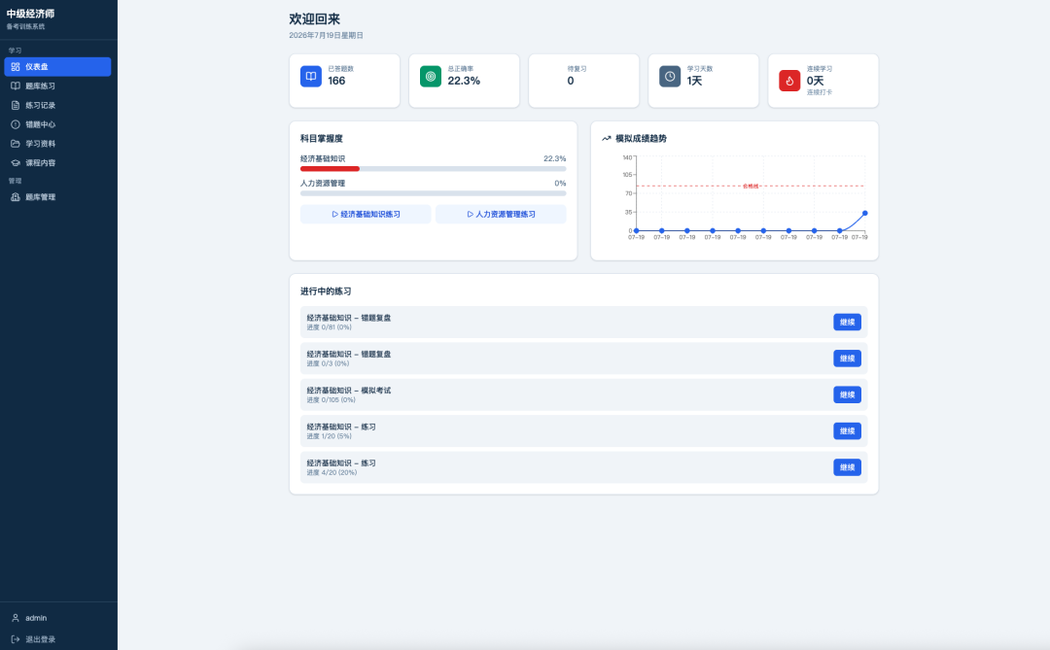Image resolution: width=1050 pixels, height=650 pixels.
Task: Click the last data point on score trend chart
Action: click(865, 213)
